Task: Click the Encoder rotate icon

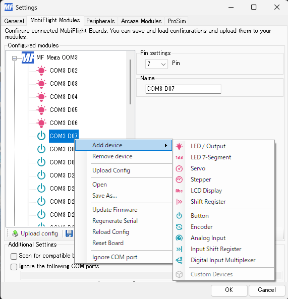Action: tap(179, 227)
